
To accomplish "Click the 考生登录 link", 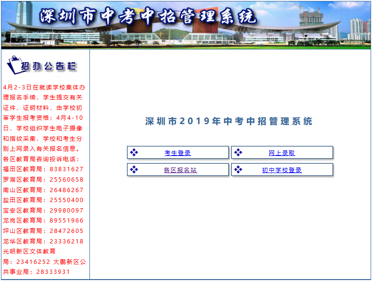I will point(177,153).
